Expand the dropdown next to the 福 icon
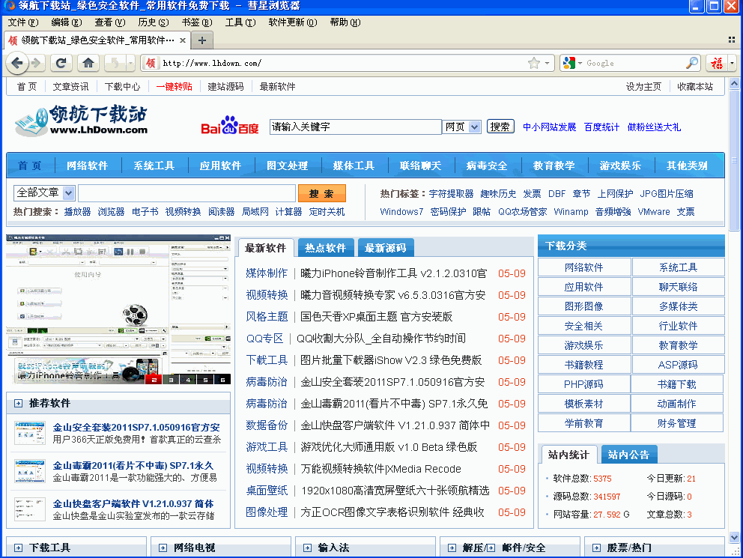Image resolution: width=743 pixels, height=558 pixels. 732,62
